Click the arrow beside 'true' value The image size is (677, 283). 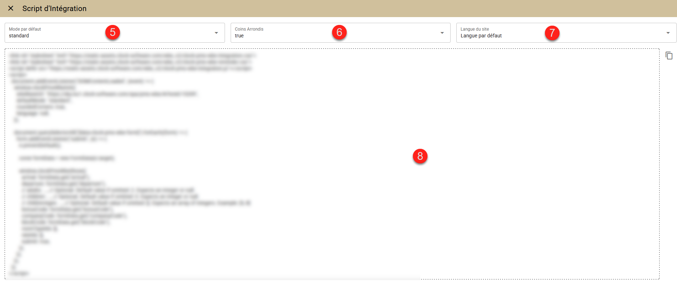[x=442, y=33]
